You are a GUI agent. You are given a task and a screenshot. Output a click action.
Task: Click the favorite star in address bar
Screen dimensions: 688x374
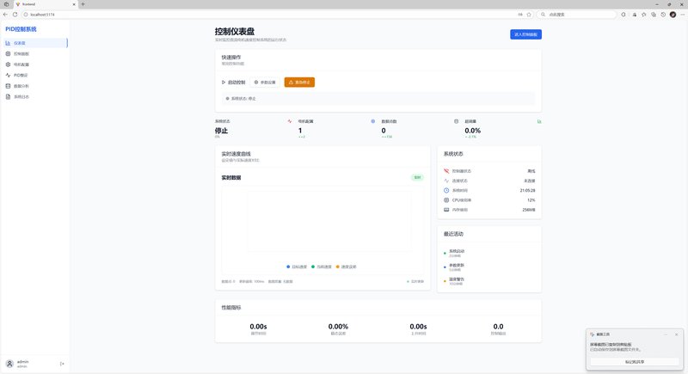point(528,15)
